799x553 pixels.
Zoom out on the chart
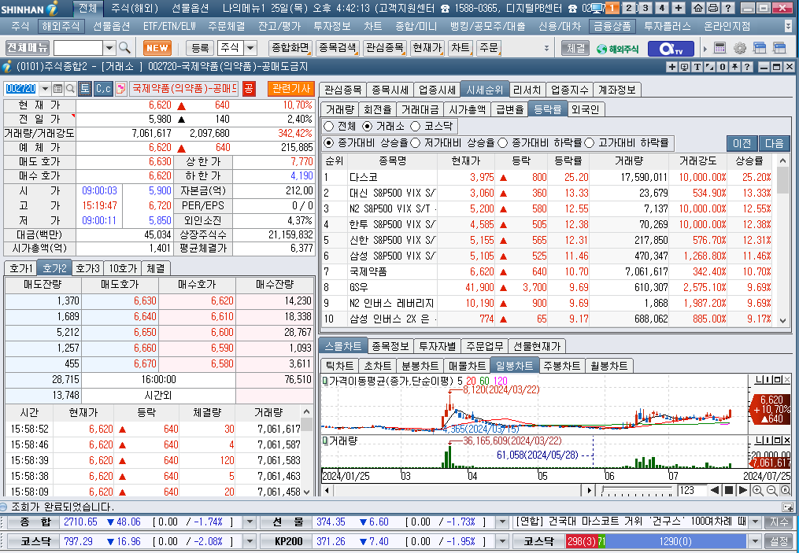(x=771, y=490)
